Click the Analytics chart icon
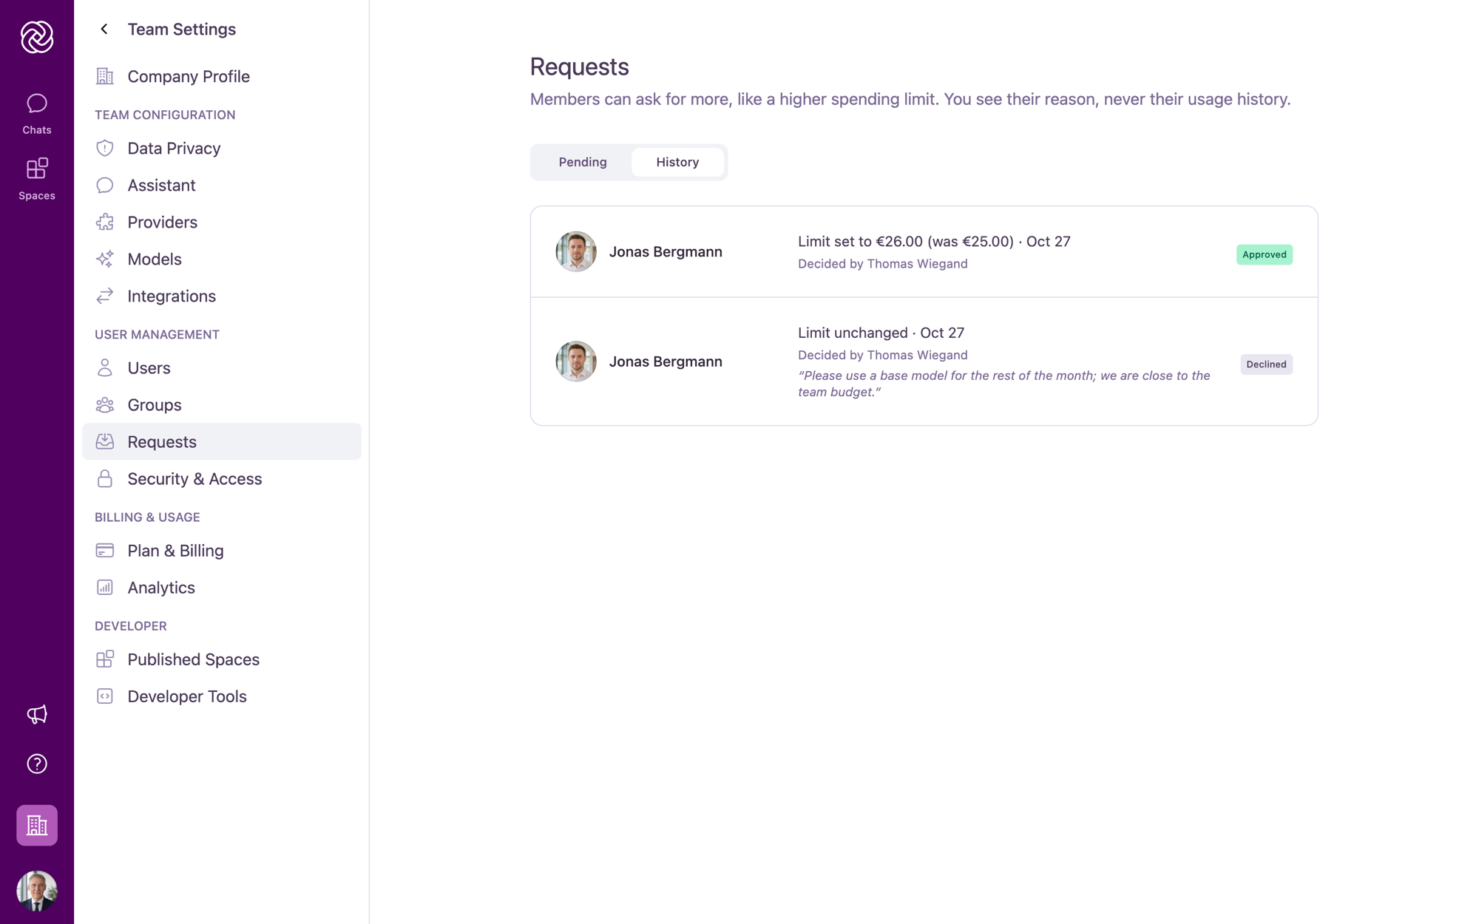Screen dimensions: 1479x924 point(105,587)
